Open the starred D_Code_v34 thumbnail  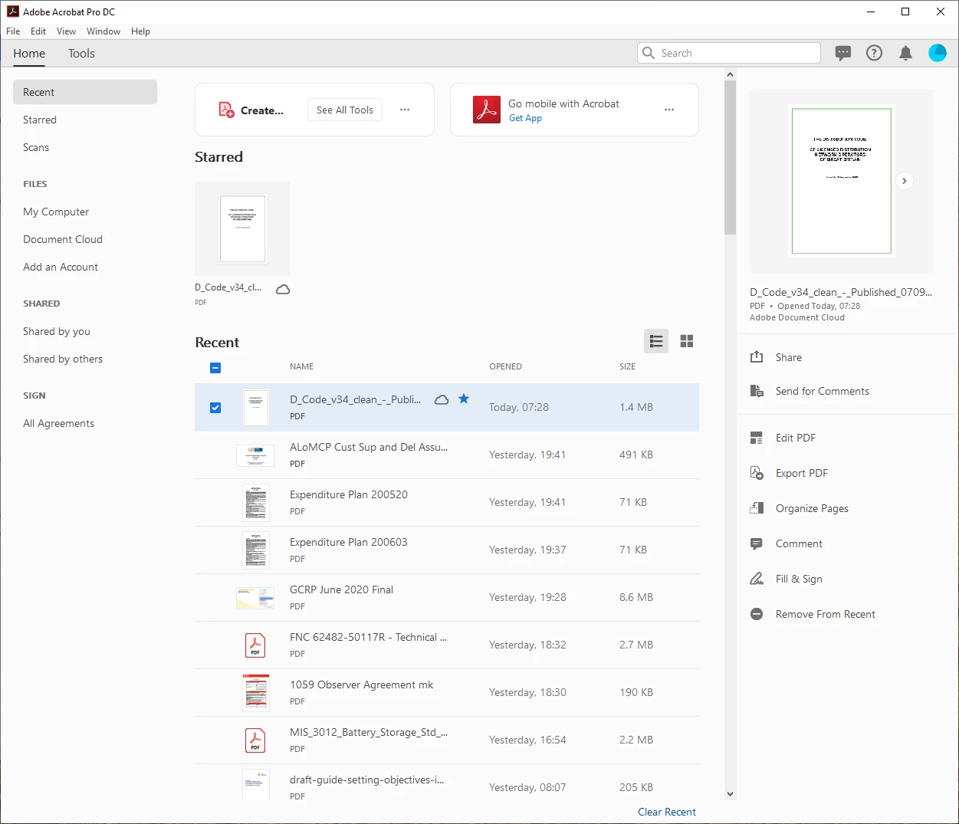tap(242, 228)
